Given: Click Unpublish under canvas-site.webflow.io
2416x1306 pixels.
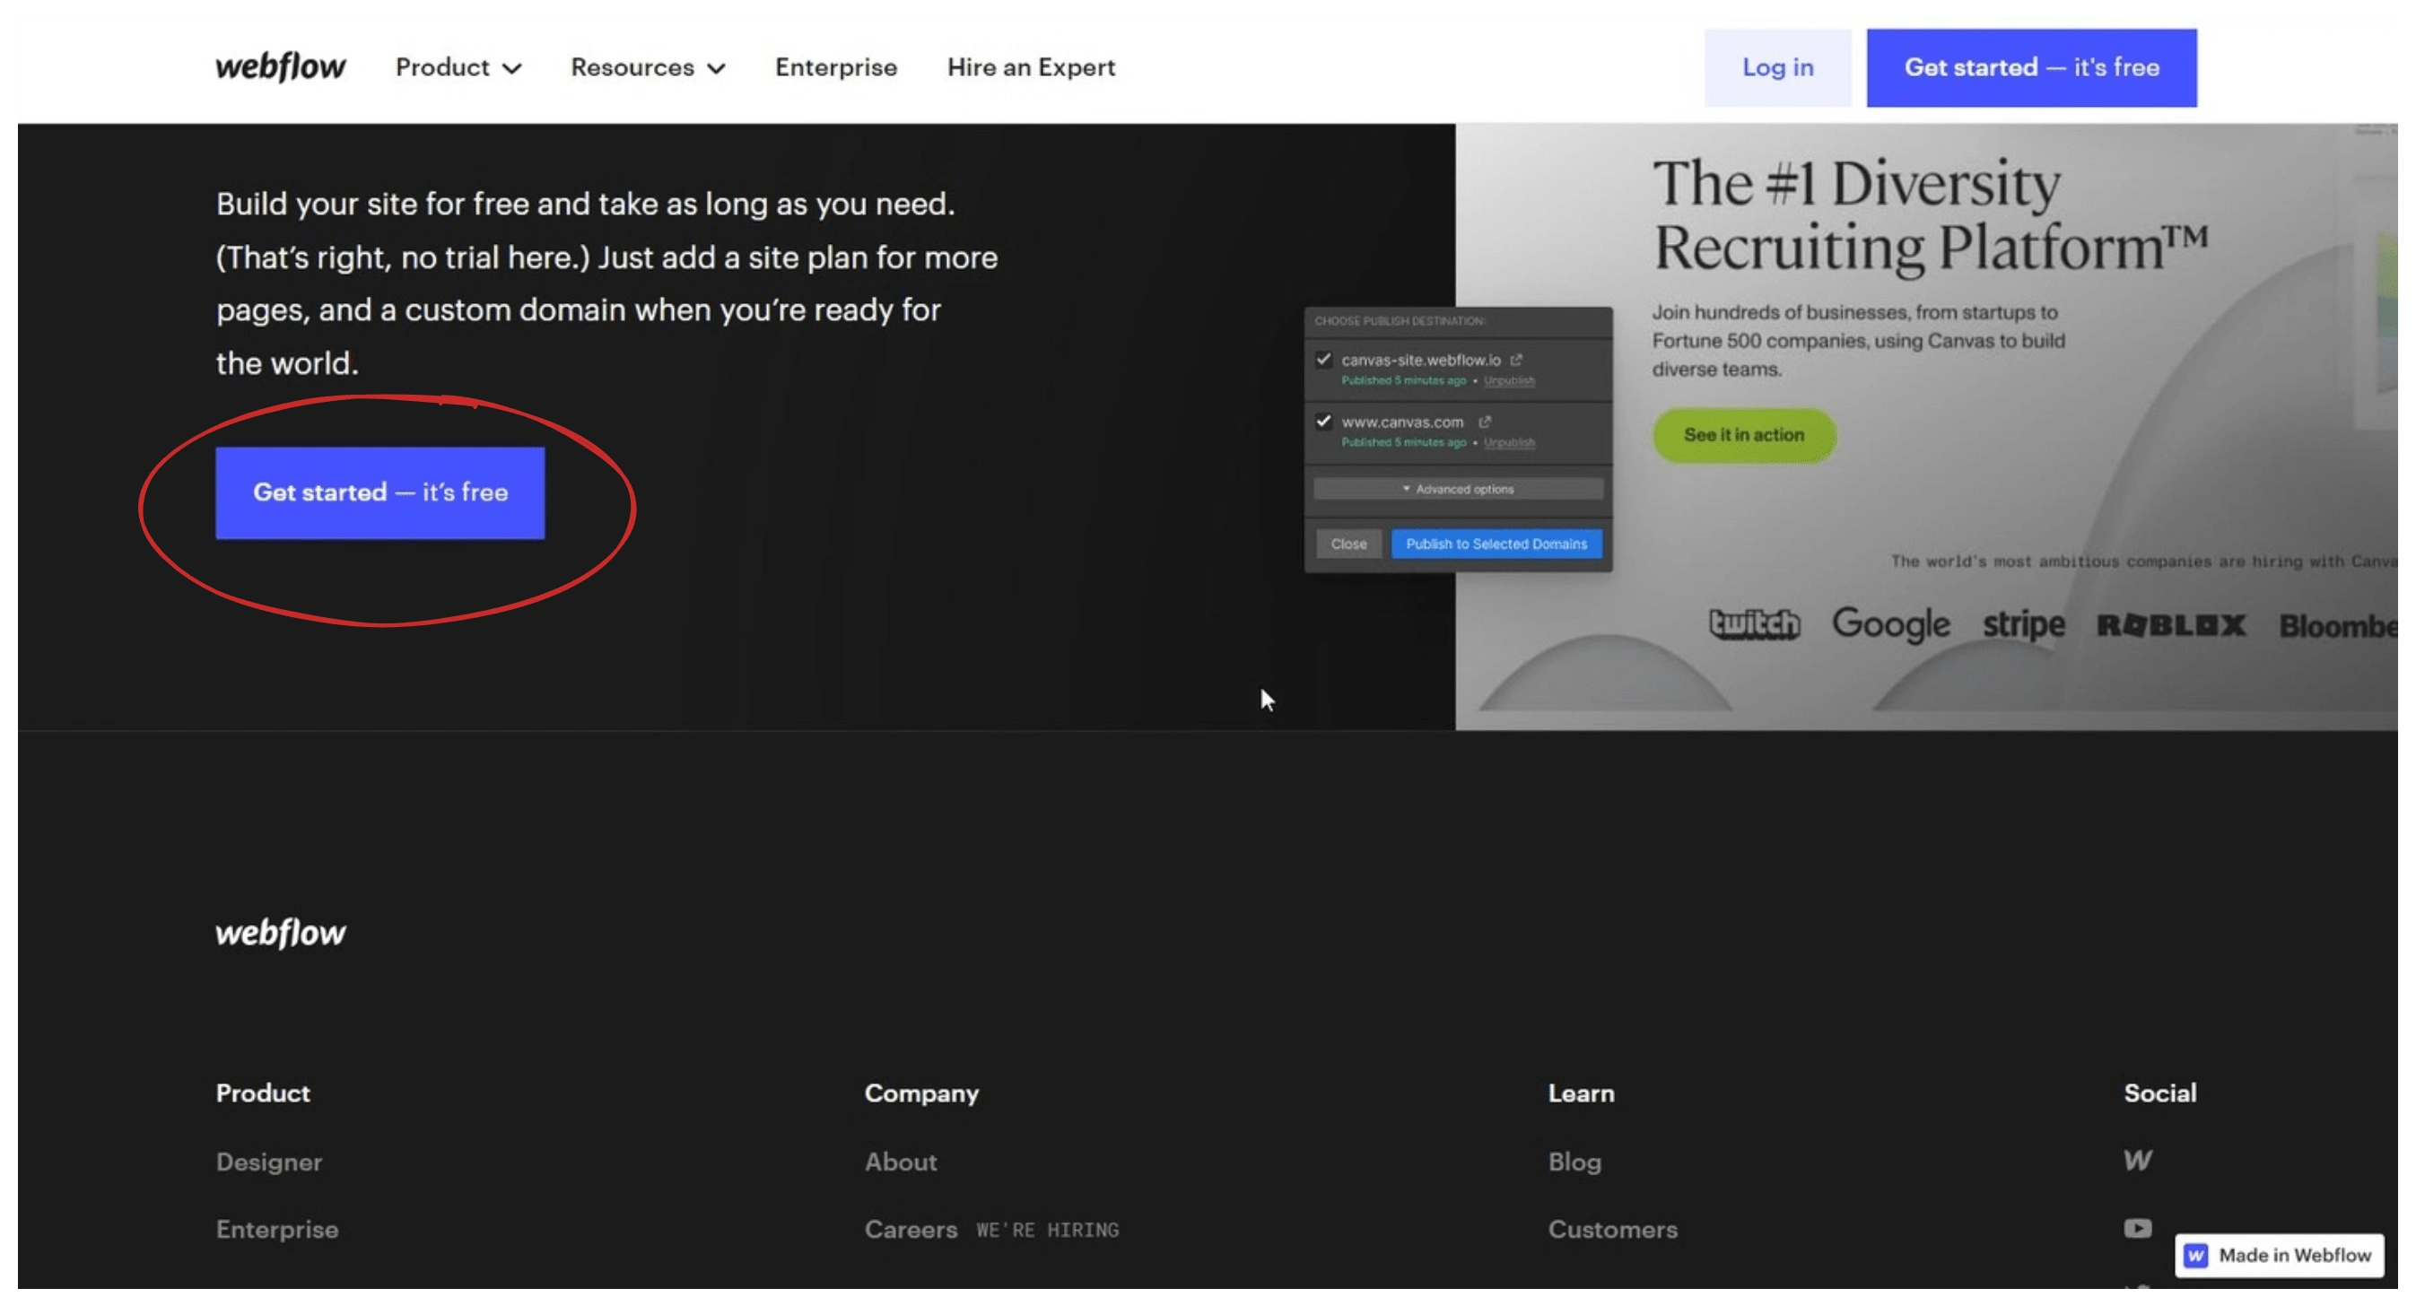Looking at the screenshot, I should point(1509,380).
